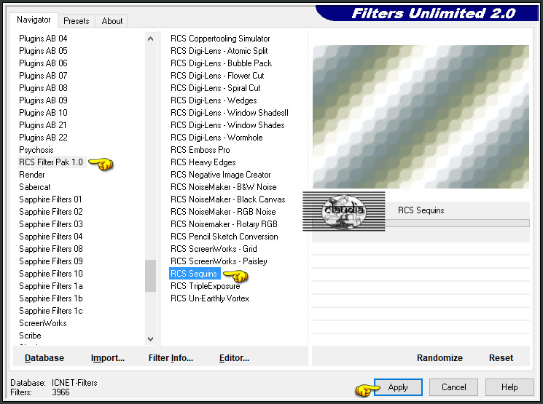The height and width of the screenshot is (404, 543).
Task: Reset the filter settings
Action: [x=501, y=357]
